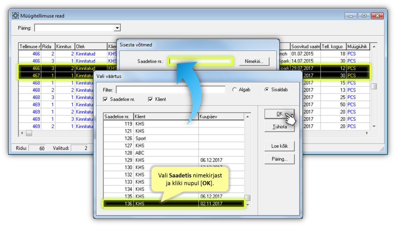Sort by Müügiühik column header

(x=358, y=47)
